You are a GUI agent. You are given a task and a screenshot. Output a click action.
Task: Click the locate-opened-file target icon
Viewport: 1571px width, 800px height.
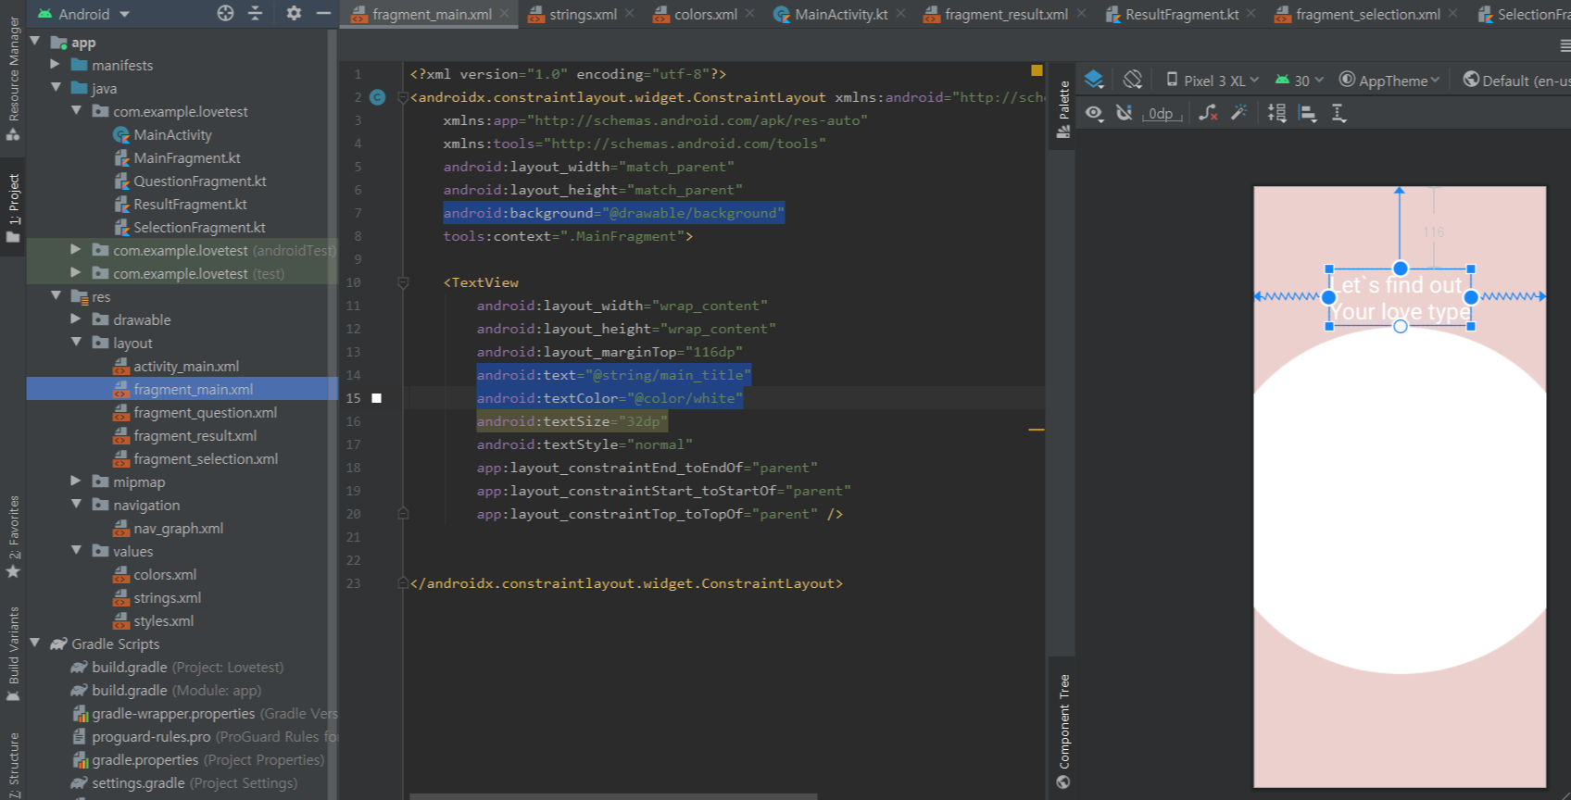(x=225, y=13)
